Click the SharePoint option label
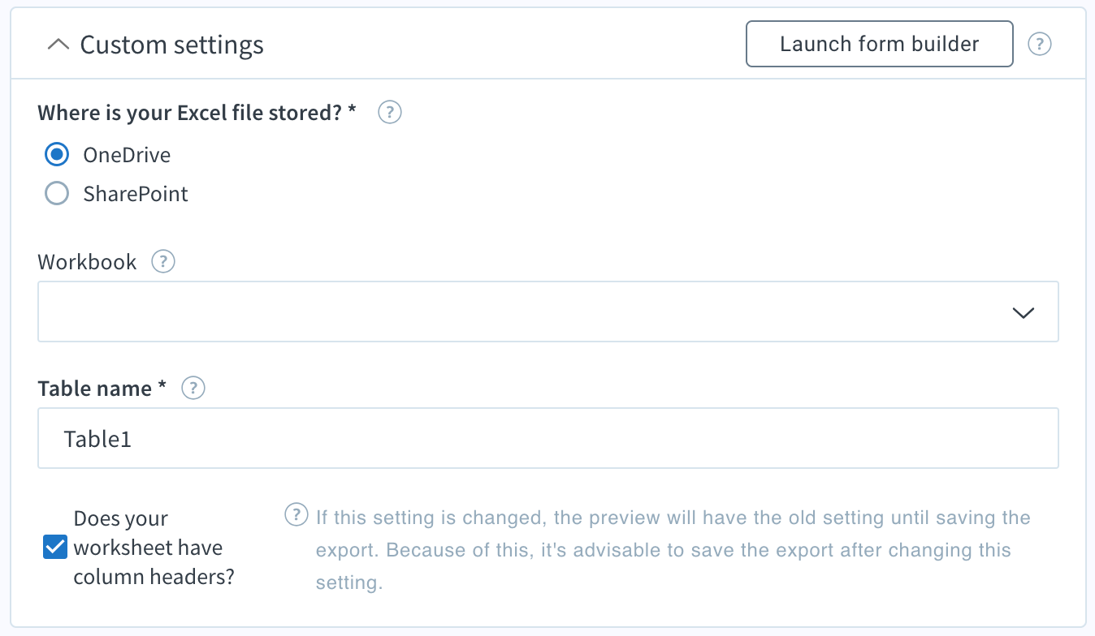Viewport: 1095px width, 636px height. pyautogui.click(x=136, y=194)
